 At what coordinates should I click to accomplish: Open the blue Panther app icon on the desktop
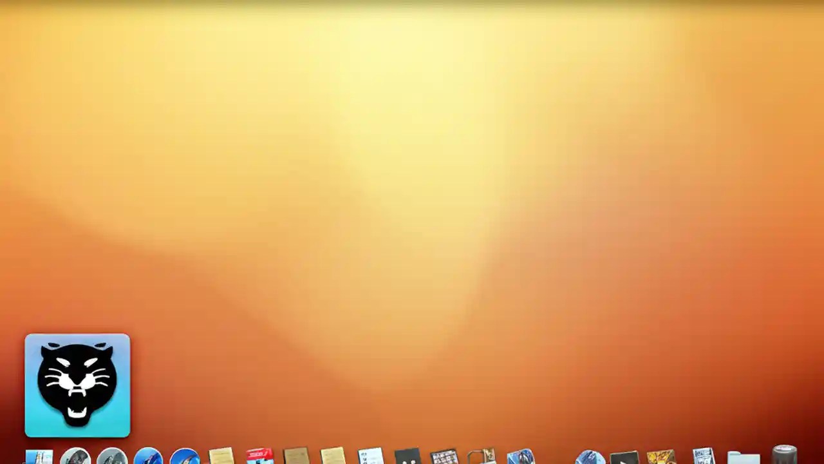[77, 385]
